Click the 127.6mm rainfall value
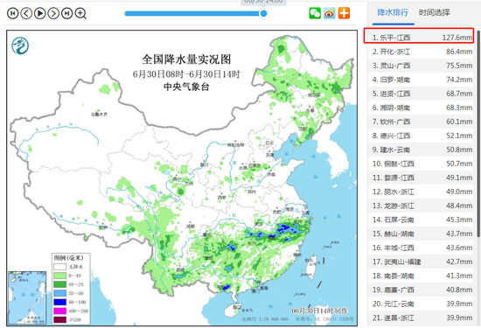This screenshot has height=328, width=481. coord(457,38)
